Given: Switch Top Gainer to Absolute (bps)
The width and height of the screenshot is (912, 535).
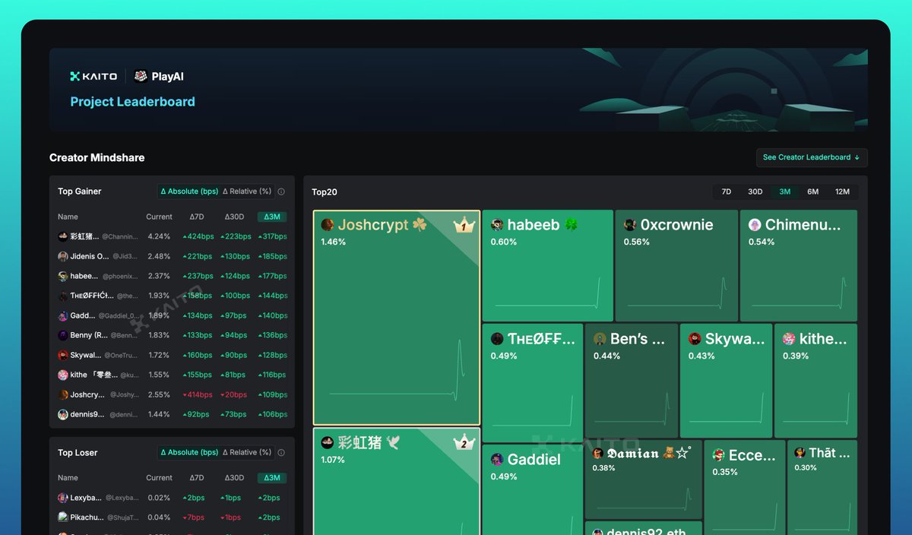Looking at the screenshot, I should pyautogui.click(x=188, y=192).
